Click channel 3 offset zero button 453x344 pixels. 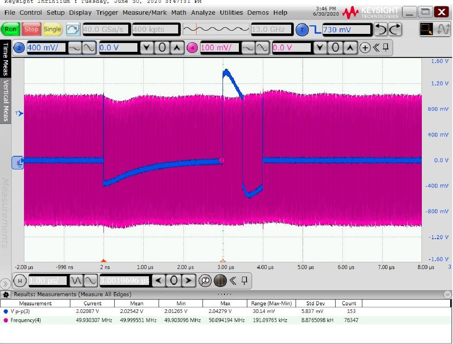[x=162, y=47]
